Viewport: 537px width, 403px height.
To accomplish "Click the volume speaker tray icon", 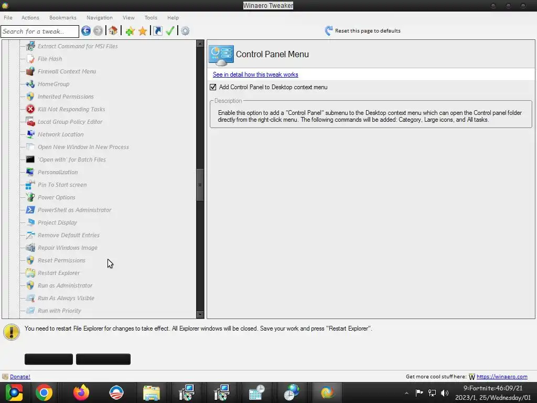I will 445,393.
